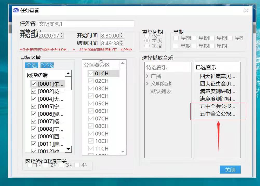Screen dimensions: 260x186
Task: Click the app logo icon in the title bar
Action: tap(15, 10)
